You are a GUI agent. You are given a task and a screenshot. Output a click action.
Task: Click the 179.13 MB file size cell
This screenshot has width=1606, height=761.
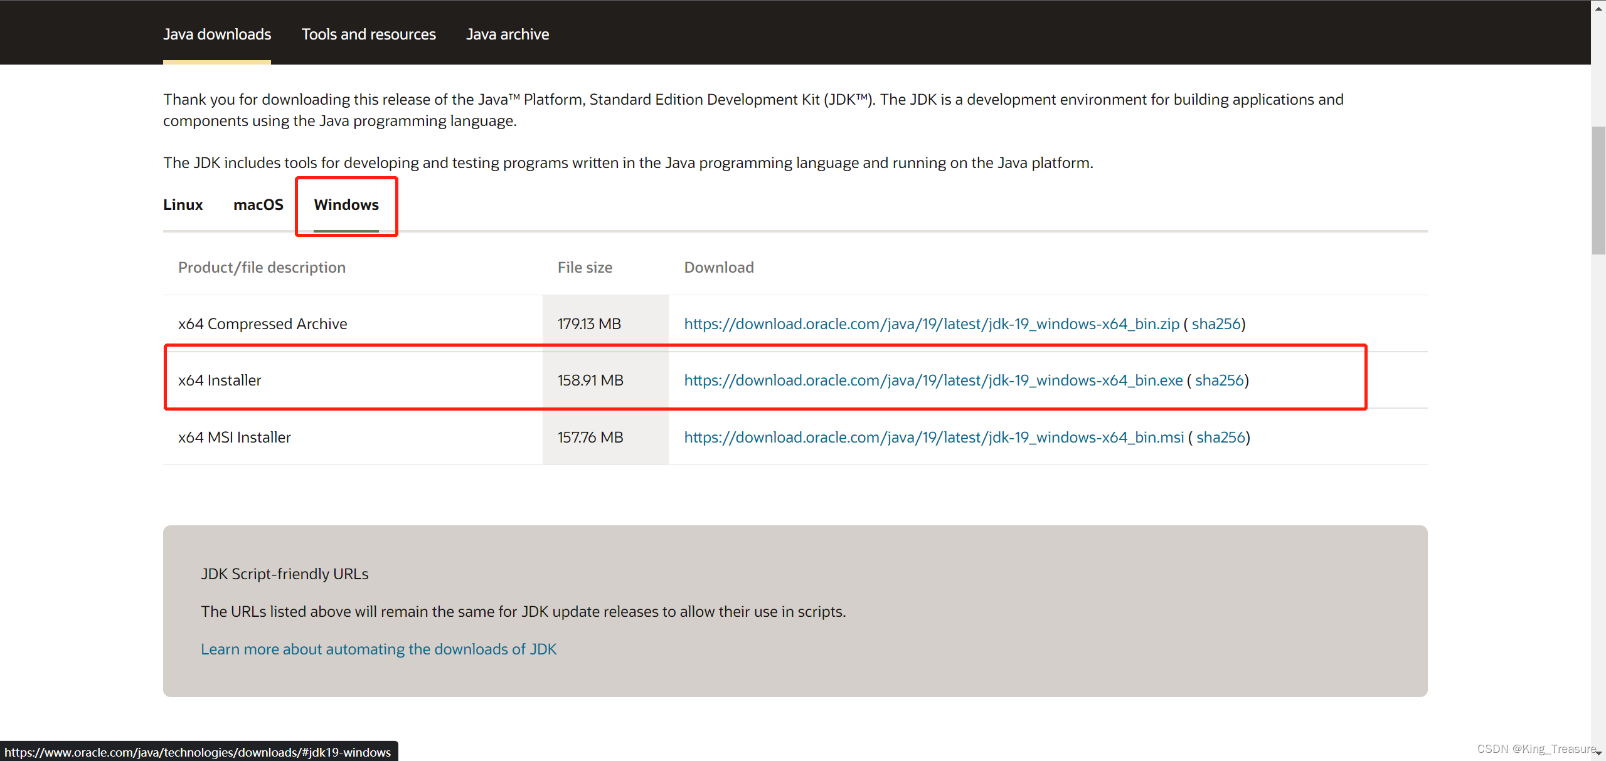click(605, 324)
